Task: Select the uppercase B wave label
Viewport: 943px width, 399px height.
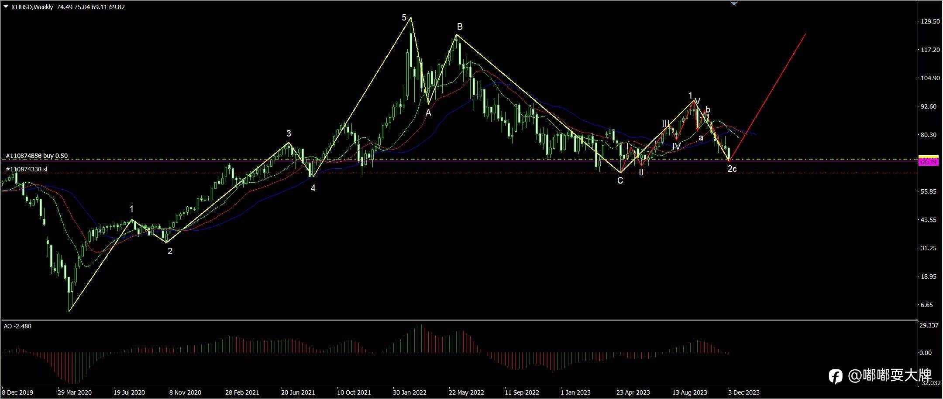Action: tap(460, 27)
